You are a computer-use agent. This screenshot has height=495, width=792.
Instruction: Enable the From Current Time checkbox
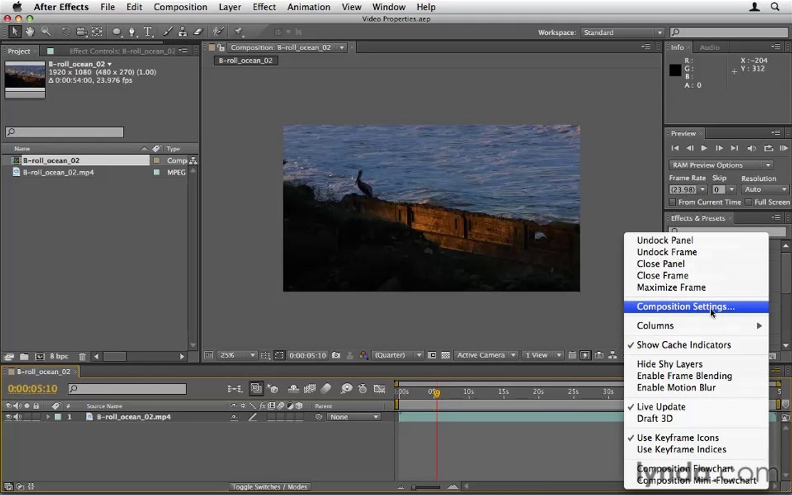pos(672,202)
